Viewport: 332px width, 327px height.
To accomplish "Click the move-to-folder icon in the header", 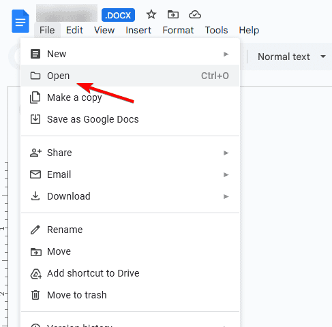I will [173, 15].
